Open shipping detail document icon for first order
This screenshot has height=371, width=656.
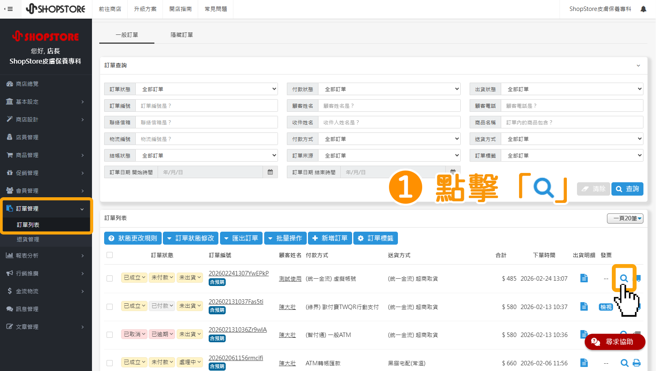click(584, 278)
